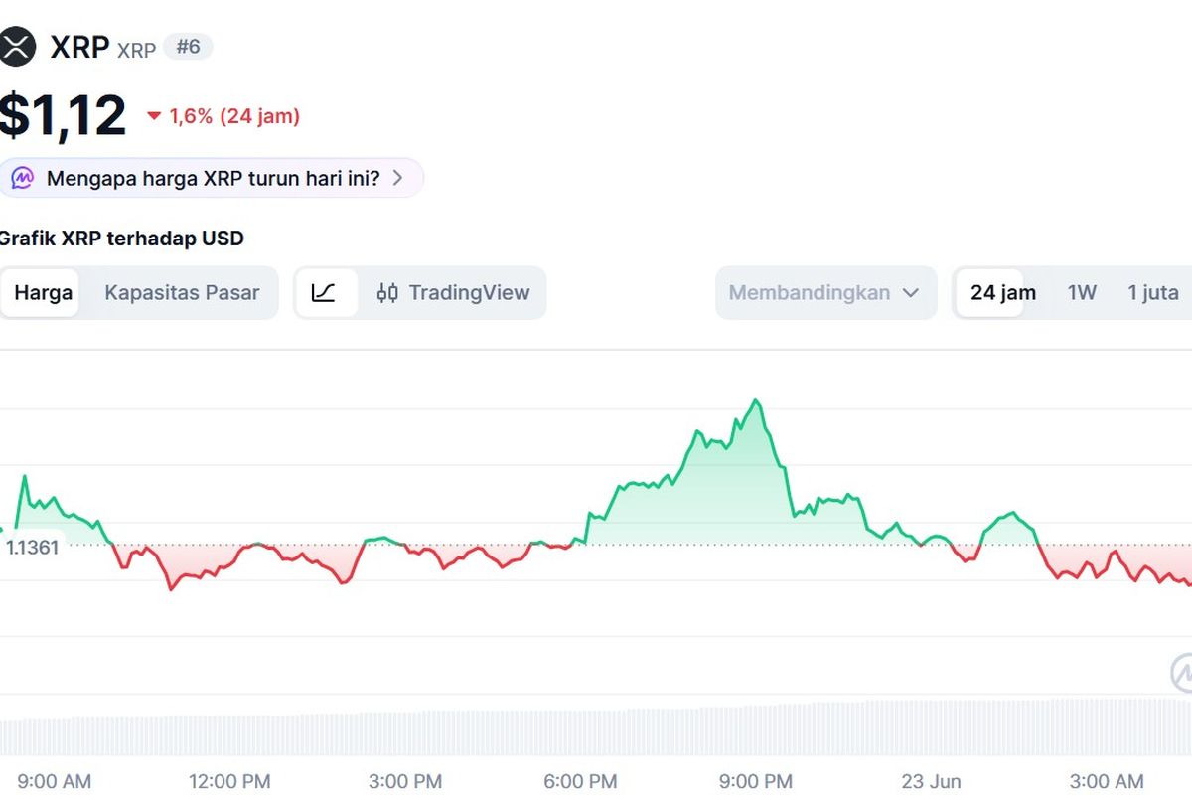Click the #6 rank badge
The height and width of the screenshot is (795, 1192).
[188, 47]
